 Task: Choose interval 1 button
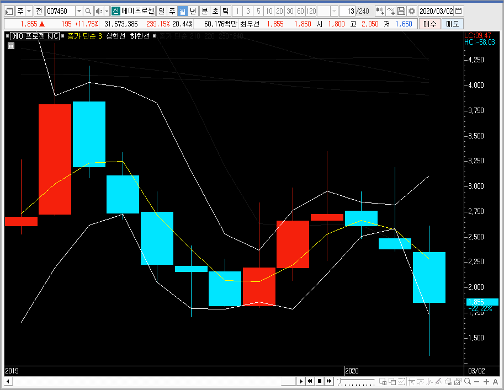click(237, 12)
